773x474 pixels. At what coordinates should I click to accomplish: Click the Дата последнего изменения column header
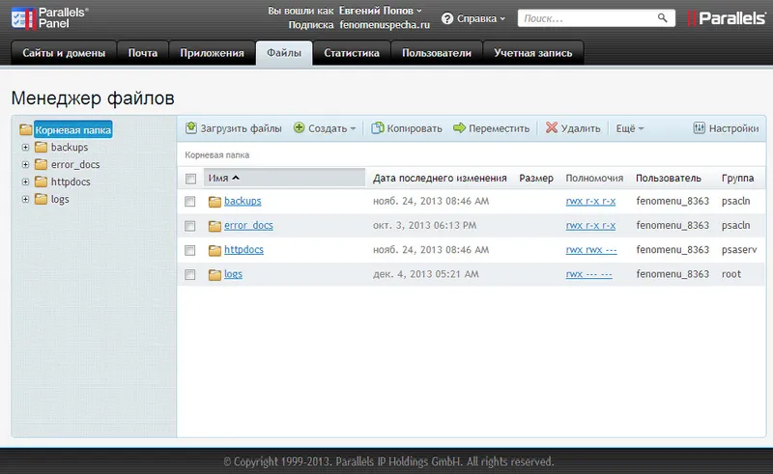(x=440, y=179)
